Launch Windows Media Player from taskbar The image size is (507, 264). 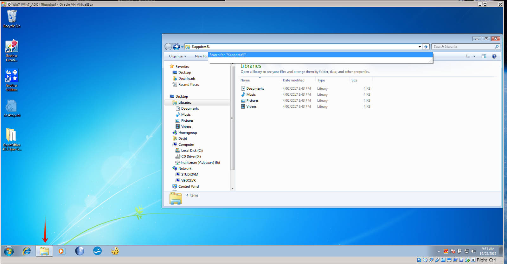click(x=61, y=251)
